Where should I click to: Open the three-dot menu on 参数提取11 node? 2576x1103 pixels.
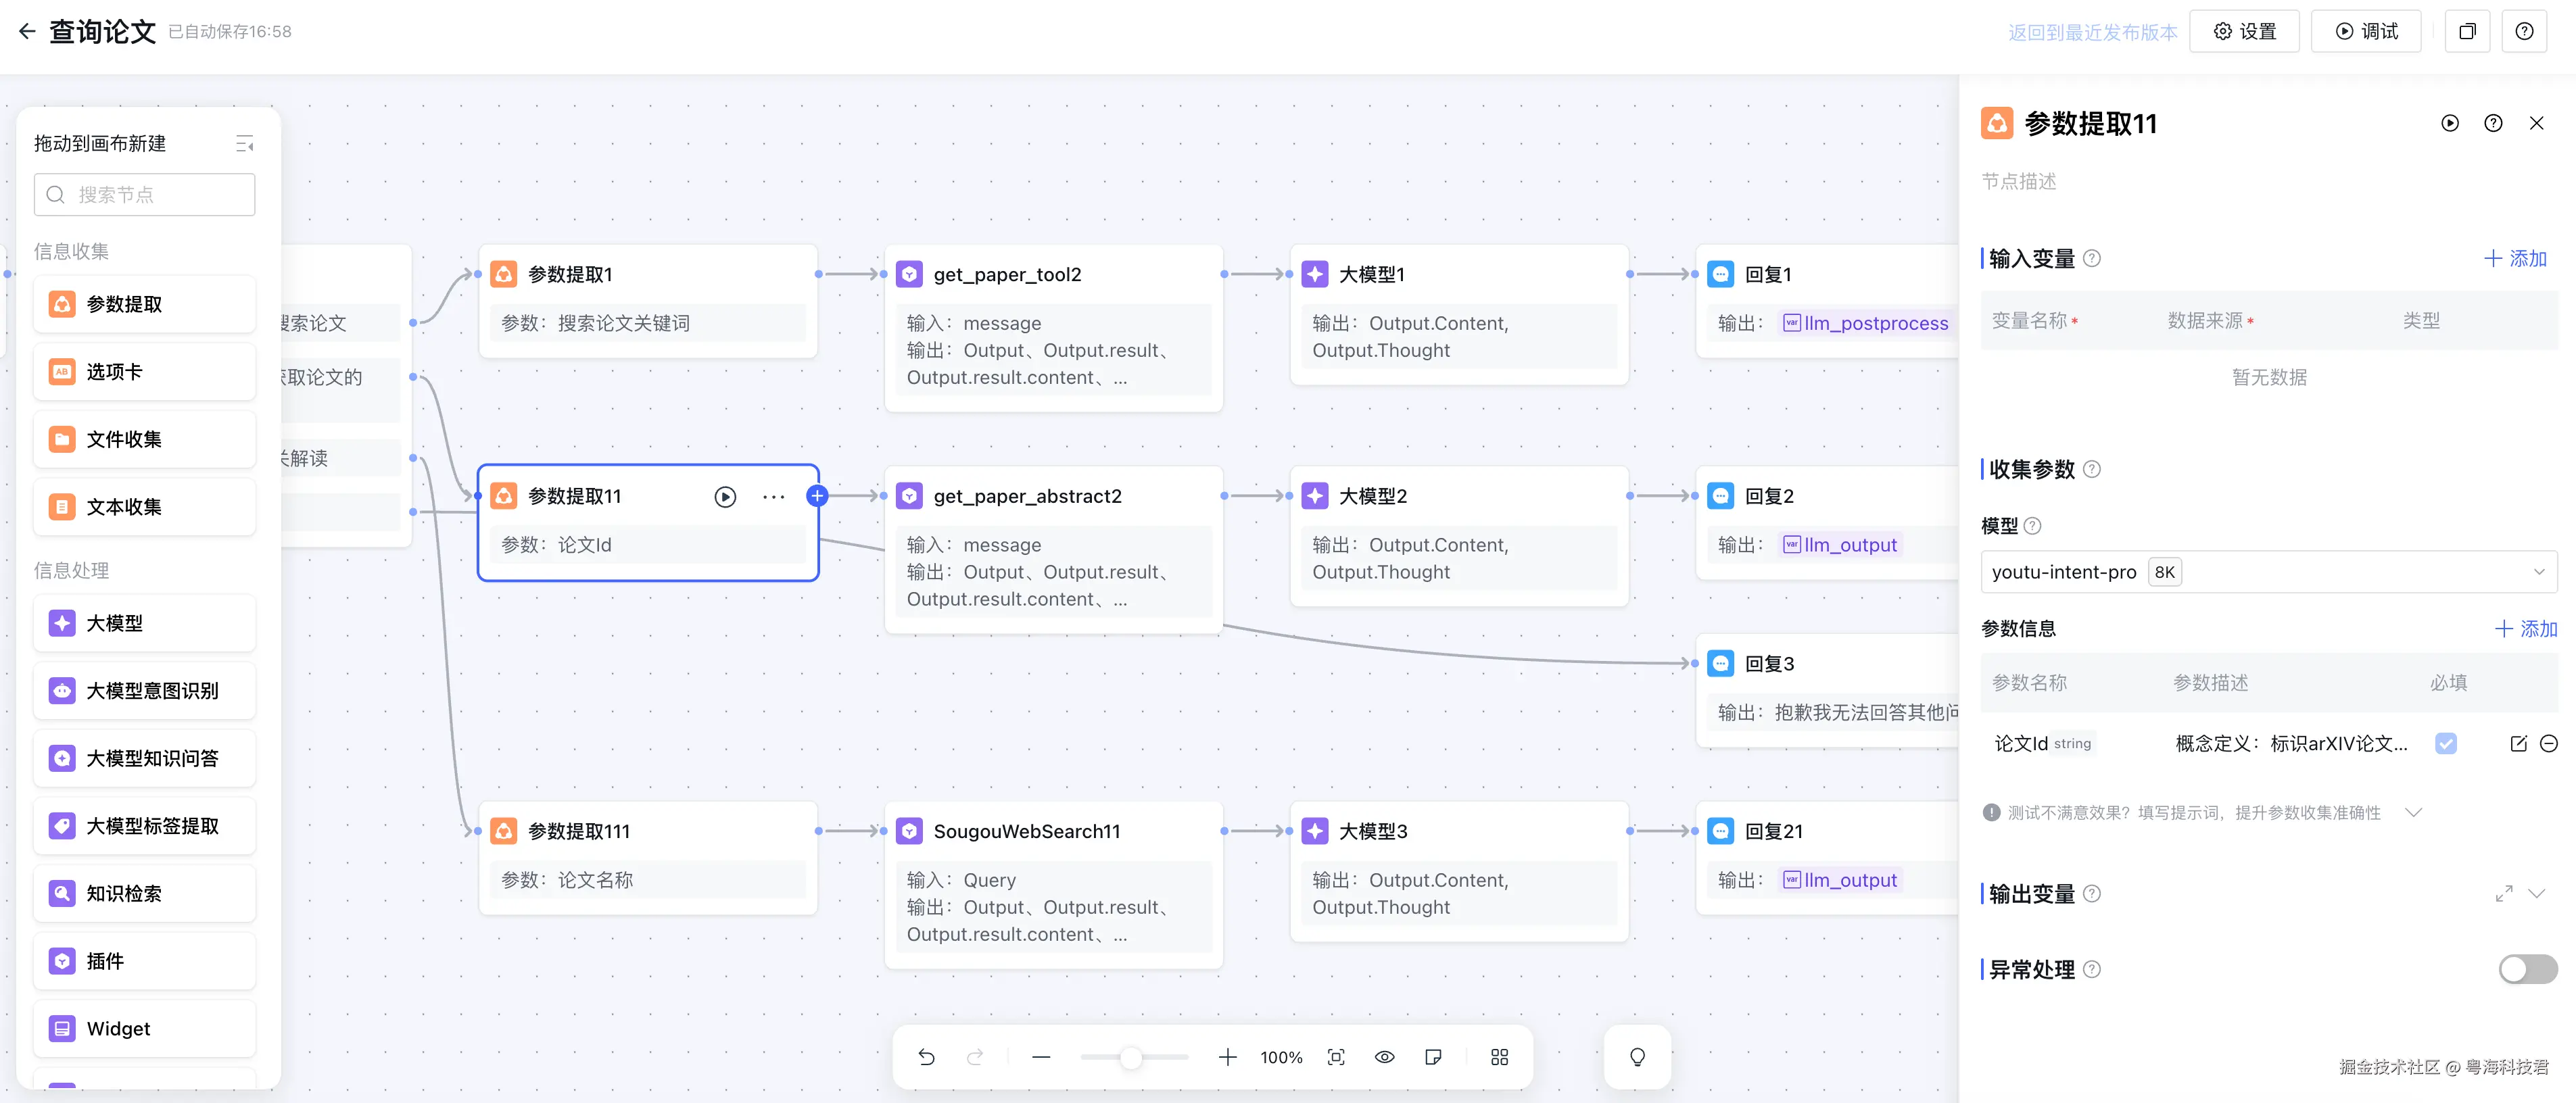773,497
